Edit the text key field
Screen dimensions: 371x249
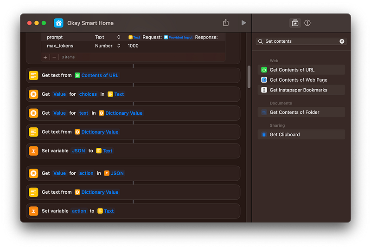click(83, 113)
